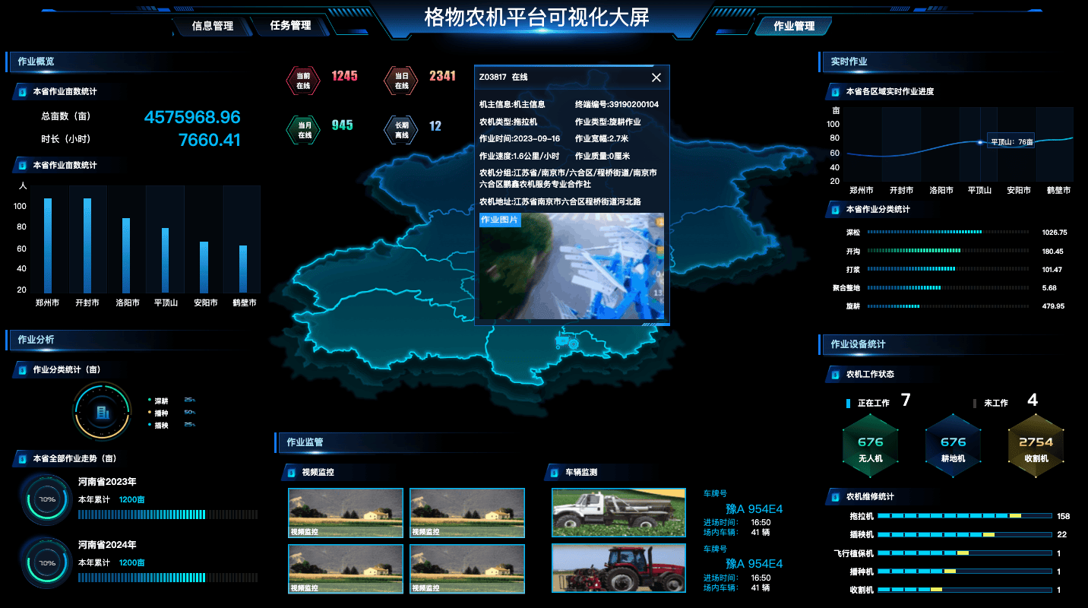
Task: Click the 拖拉机 maintenance bar
Action: (x=963, y=516)
